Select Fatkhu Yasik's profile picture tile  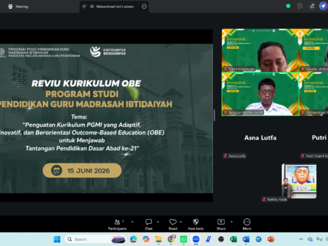click(x=299, y=181)
